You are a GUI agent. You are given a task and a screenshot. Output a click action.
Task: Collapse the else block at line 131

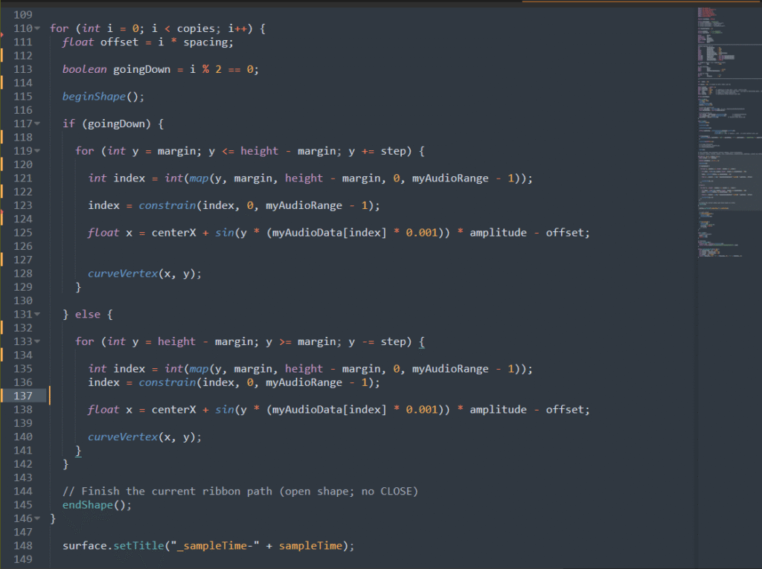pos(36,315)
